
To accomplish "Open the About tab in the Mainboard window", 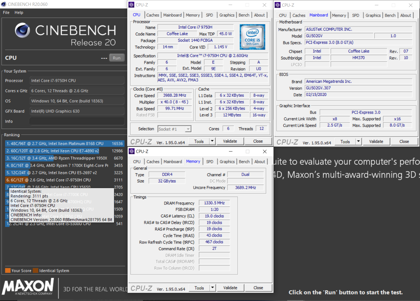I will pyautogui.click(x=406, y=15).
